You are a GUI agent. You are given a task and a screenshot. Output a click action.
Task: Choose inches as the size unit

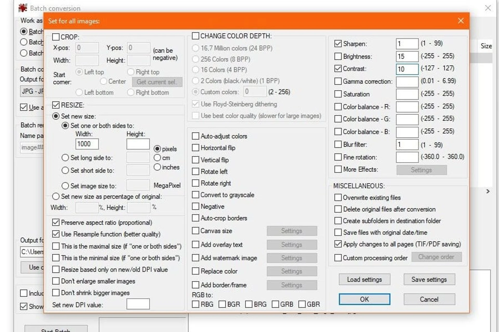coord(157,167)
